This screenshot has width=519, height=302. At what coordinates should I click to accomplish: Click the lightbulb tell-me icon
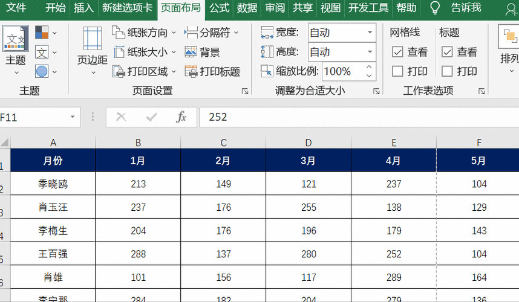pyautogui.click(x=435, y=8)
